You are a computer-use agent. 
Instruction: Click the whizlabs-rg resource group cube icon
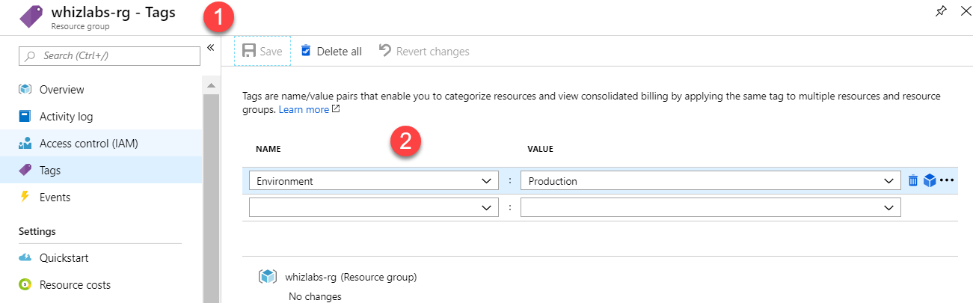coord(268,277)
